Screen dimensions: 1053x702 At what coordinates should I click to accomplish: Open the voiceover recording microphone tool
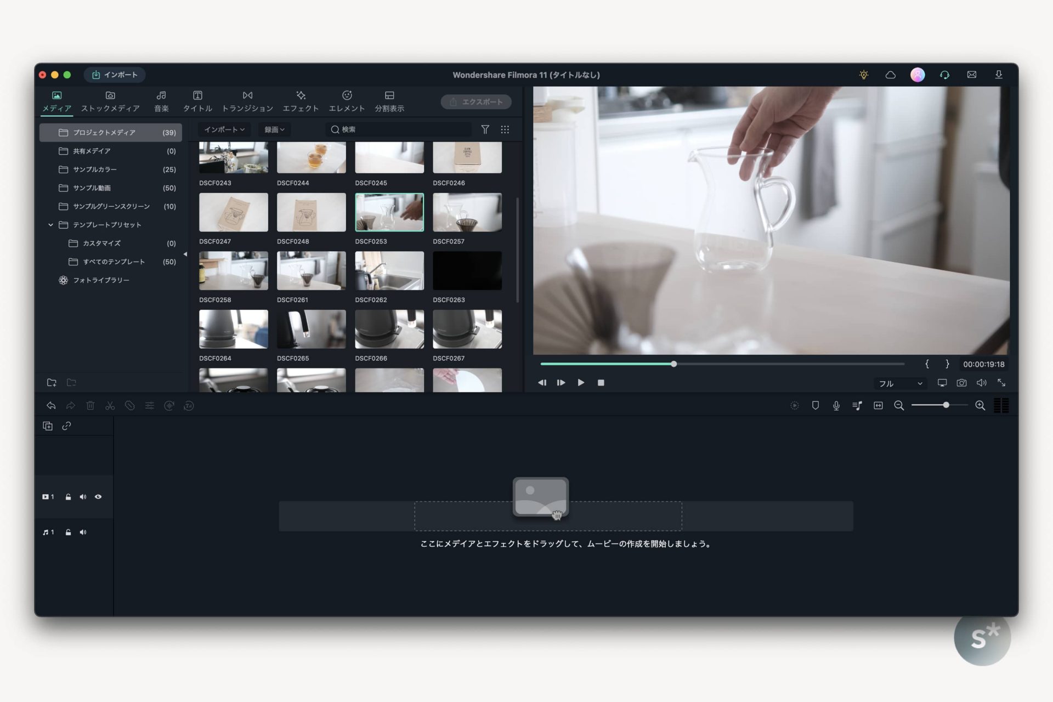tap(836, 405)
